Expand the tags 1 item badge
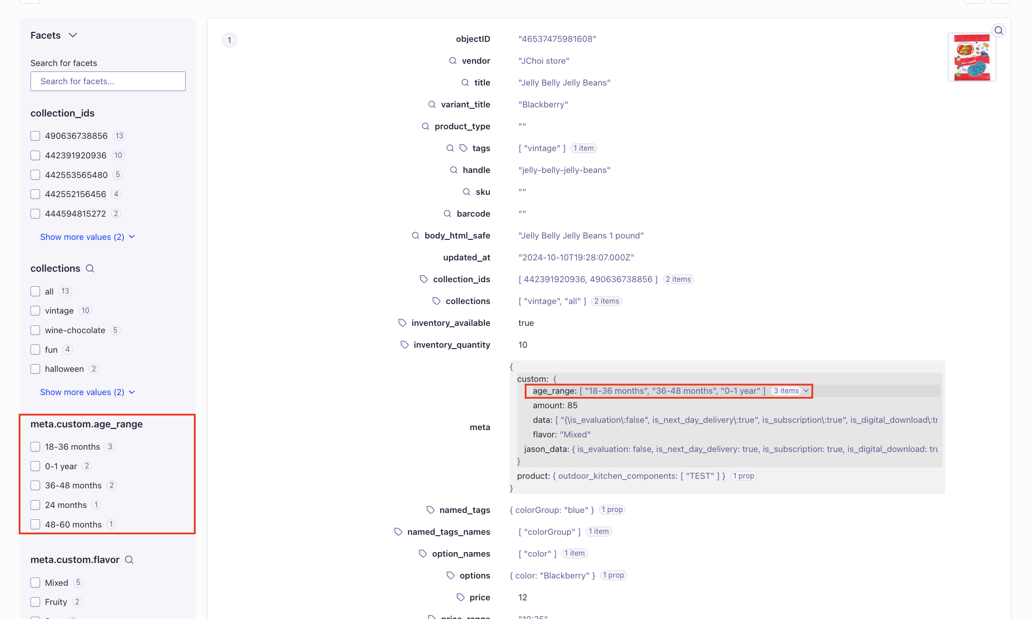Screen dimensions: 1033x619 click(x=583, y=148)
